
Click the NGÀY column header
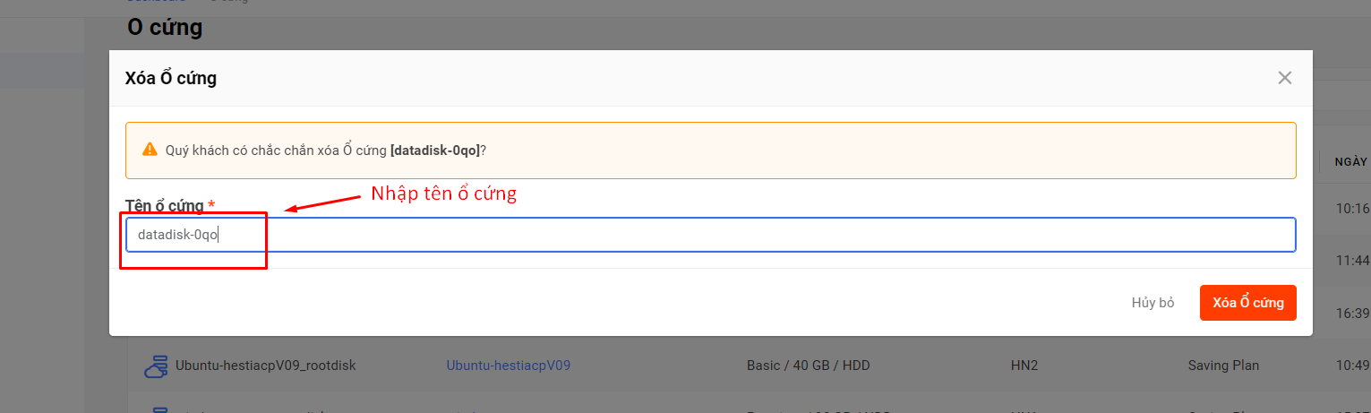pyautogui.click(x=1350, y=162)
